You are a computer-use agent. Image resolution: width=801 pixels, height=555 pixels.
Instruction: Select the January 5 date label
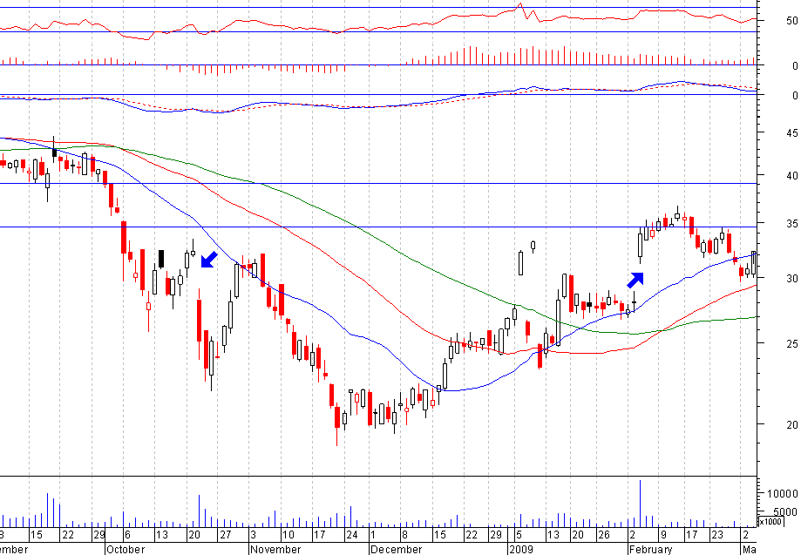pyautogui.click(x=519, y=535)
